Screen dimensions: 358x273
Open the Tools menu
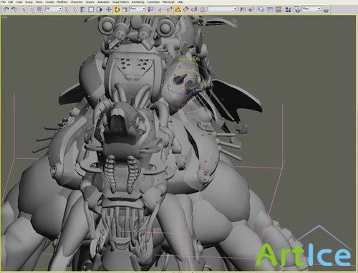pos(19,2)
